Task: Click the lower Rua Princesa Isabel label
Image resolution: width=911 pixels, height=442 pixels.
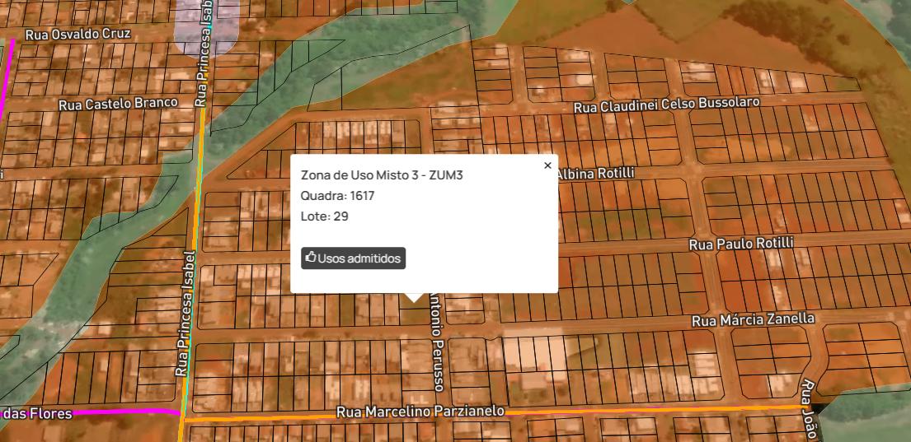Action: [185, 313]
